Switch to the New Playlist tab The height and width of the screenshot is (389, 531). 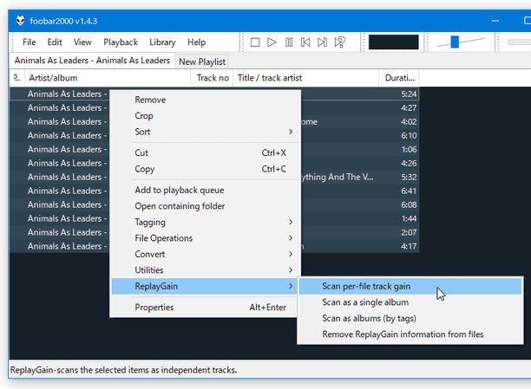tap(202, 62)
